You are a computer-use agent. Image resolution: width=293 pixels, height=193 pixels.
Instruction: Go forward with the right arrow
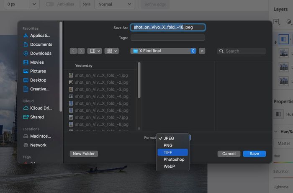pyautogui.click(x=81, y=51)
